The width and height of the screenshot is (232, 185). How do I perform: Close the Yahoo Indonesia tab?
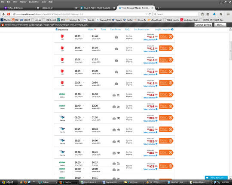coord(38,8)
